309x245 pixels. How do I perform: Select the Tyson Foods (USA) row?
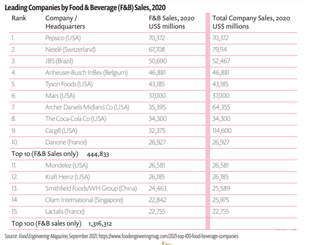coord(153,84)
